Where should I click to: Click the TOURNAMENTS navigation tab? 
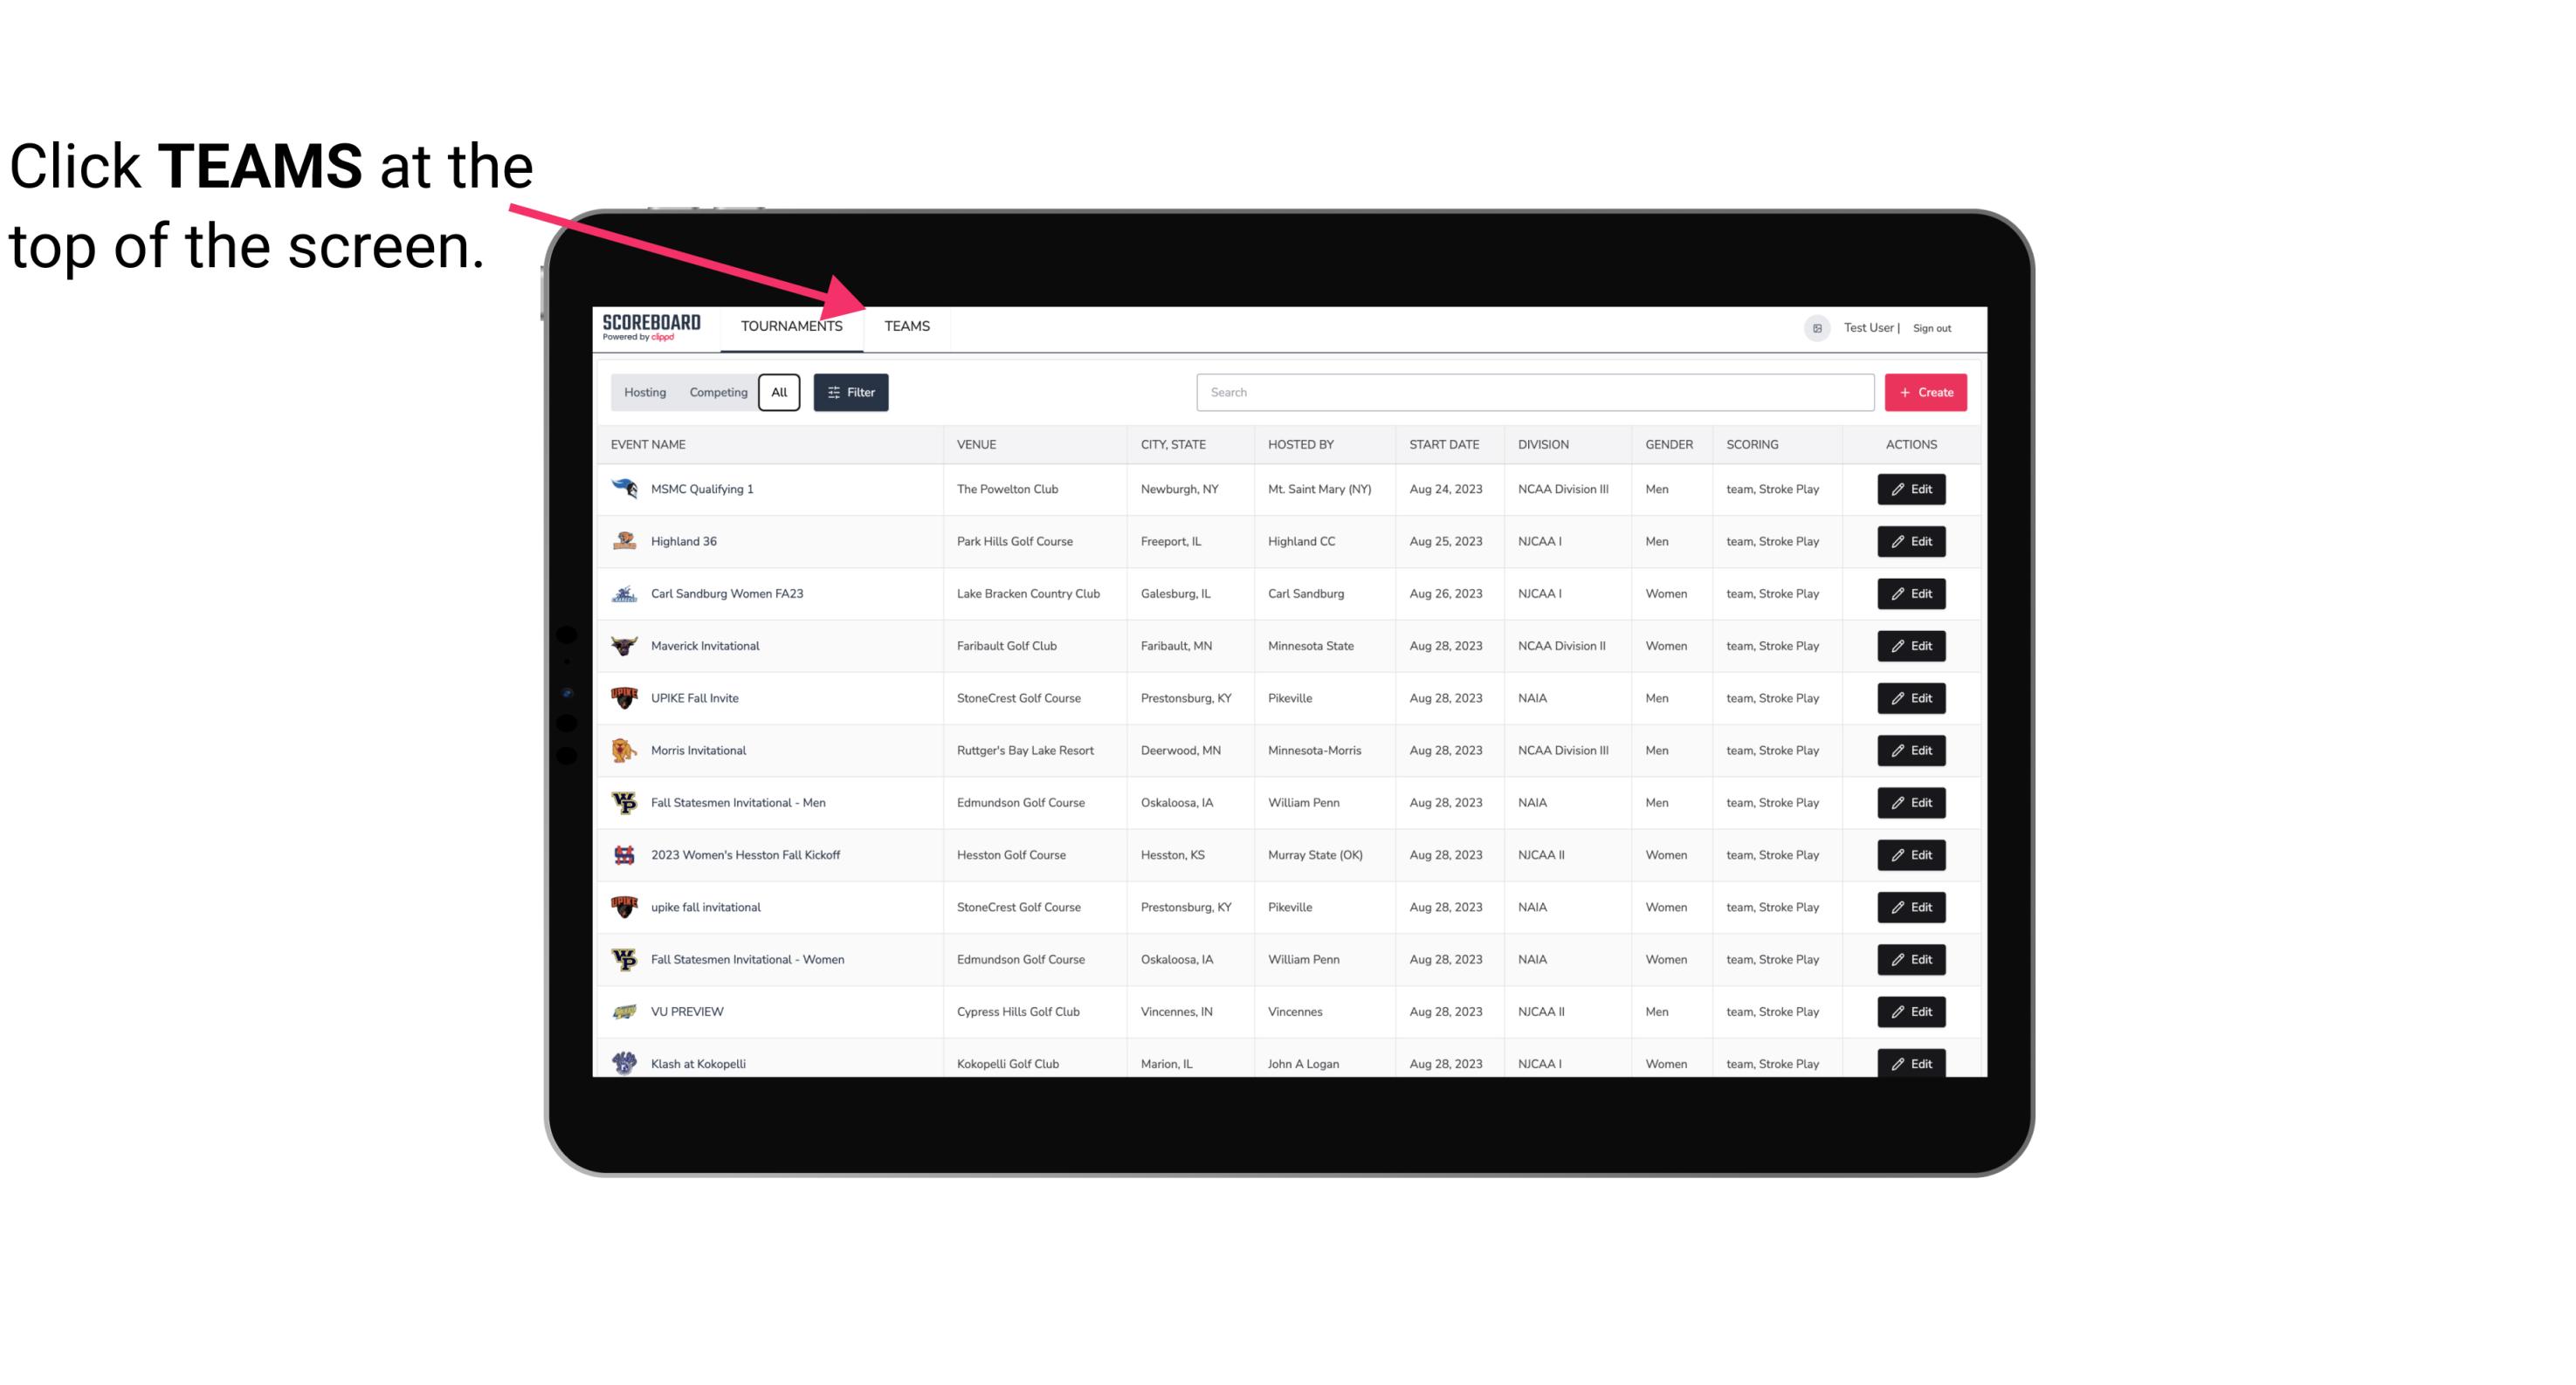[791, 327]
